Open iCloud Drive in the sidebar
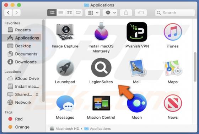The width and height of the screenshot is (199, 134). [x=22, y=78]
